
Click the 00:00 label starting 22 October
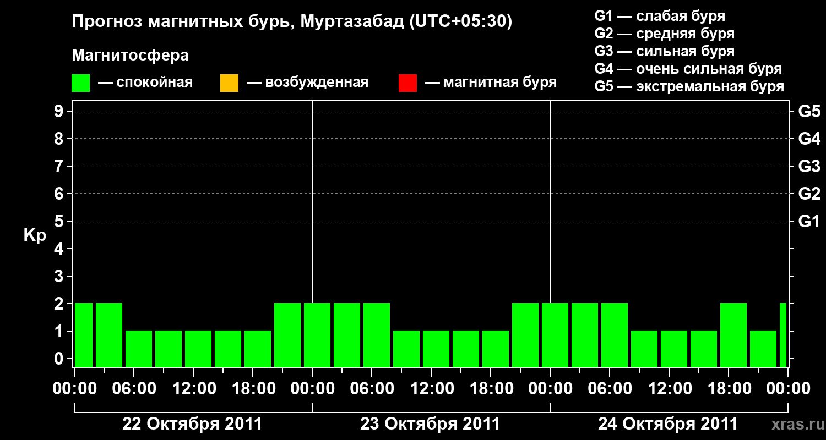[74, 389]
